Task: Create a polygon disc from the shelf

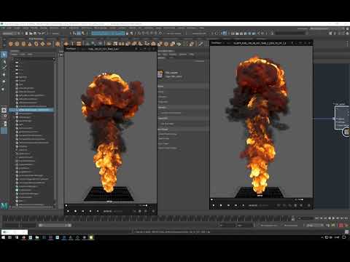Action: [49, 44]
